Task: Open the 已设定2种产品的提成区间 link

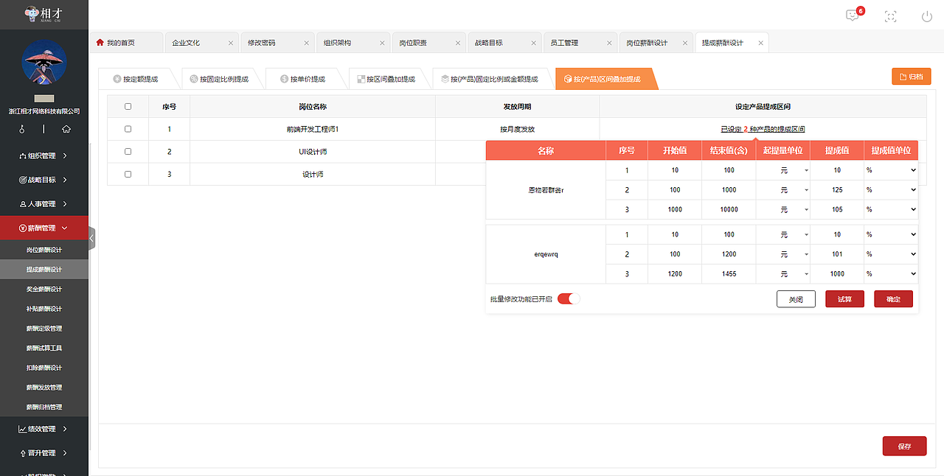Action: tap(762, 128)
